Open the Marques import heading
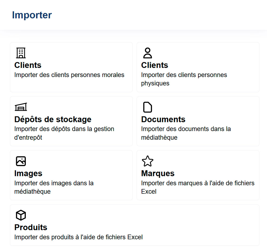Image resolution: width=267 pixels, height=252 pixels. pyautogui.click(x=158, y=174)
